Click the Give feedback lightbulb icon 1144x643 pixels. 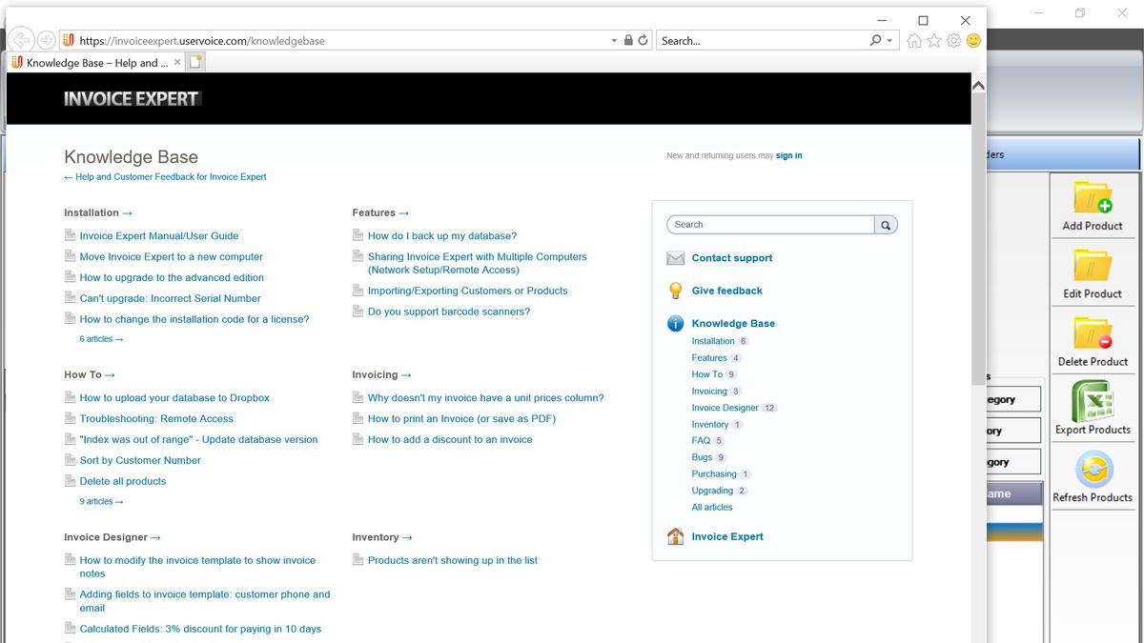pos(675,291)
